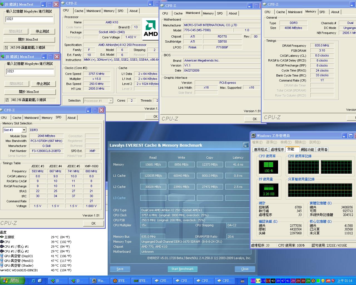
Task: Click 關於 MemTest in window showing 345.9%
Action: tap(29, 40)
